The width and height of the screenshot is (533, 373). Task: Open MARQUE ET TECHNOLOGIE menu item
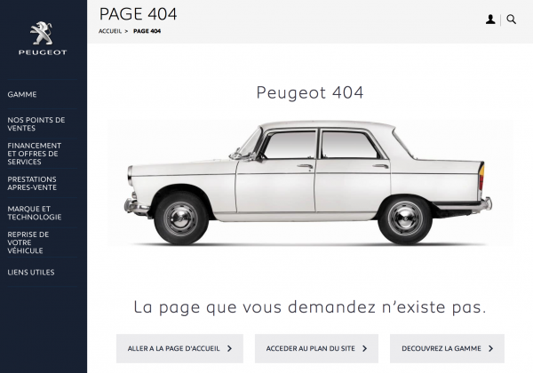point(35,213)
